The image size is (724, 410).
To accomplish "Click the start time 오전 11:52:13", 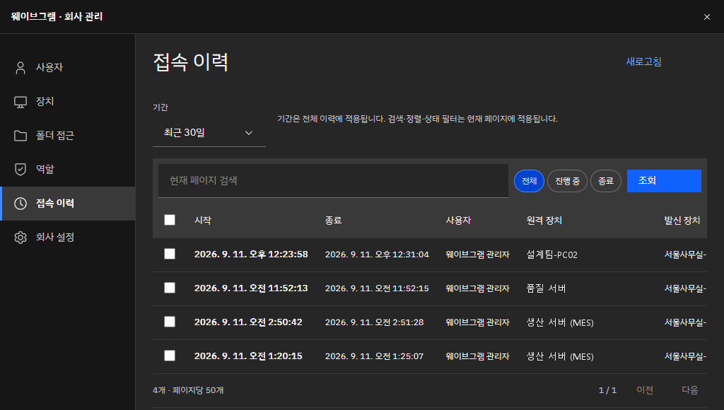I will 251,288.
